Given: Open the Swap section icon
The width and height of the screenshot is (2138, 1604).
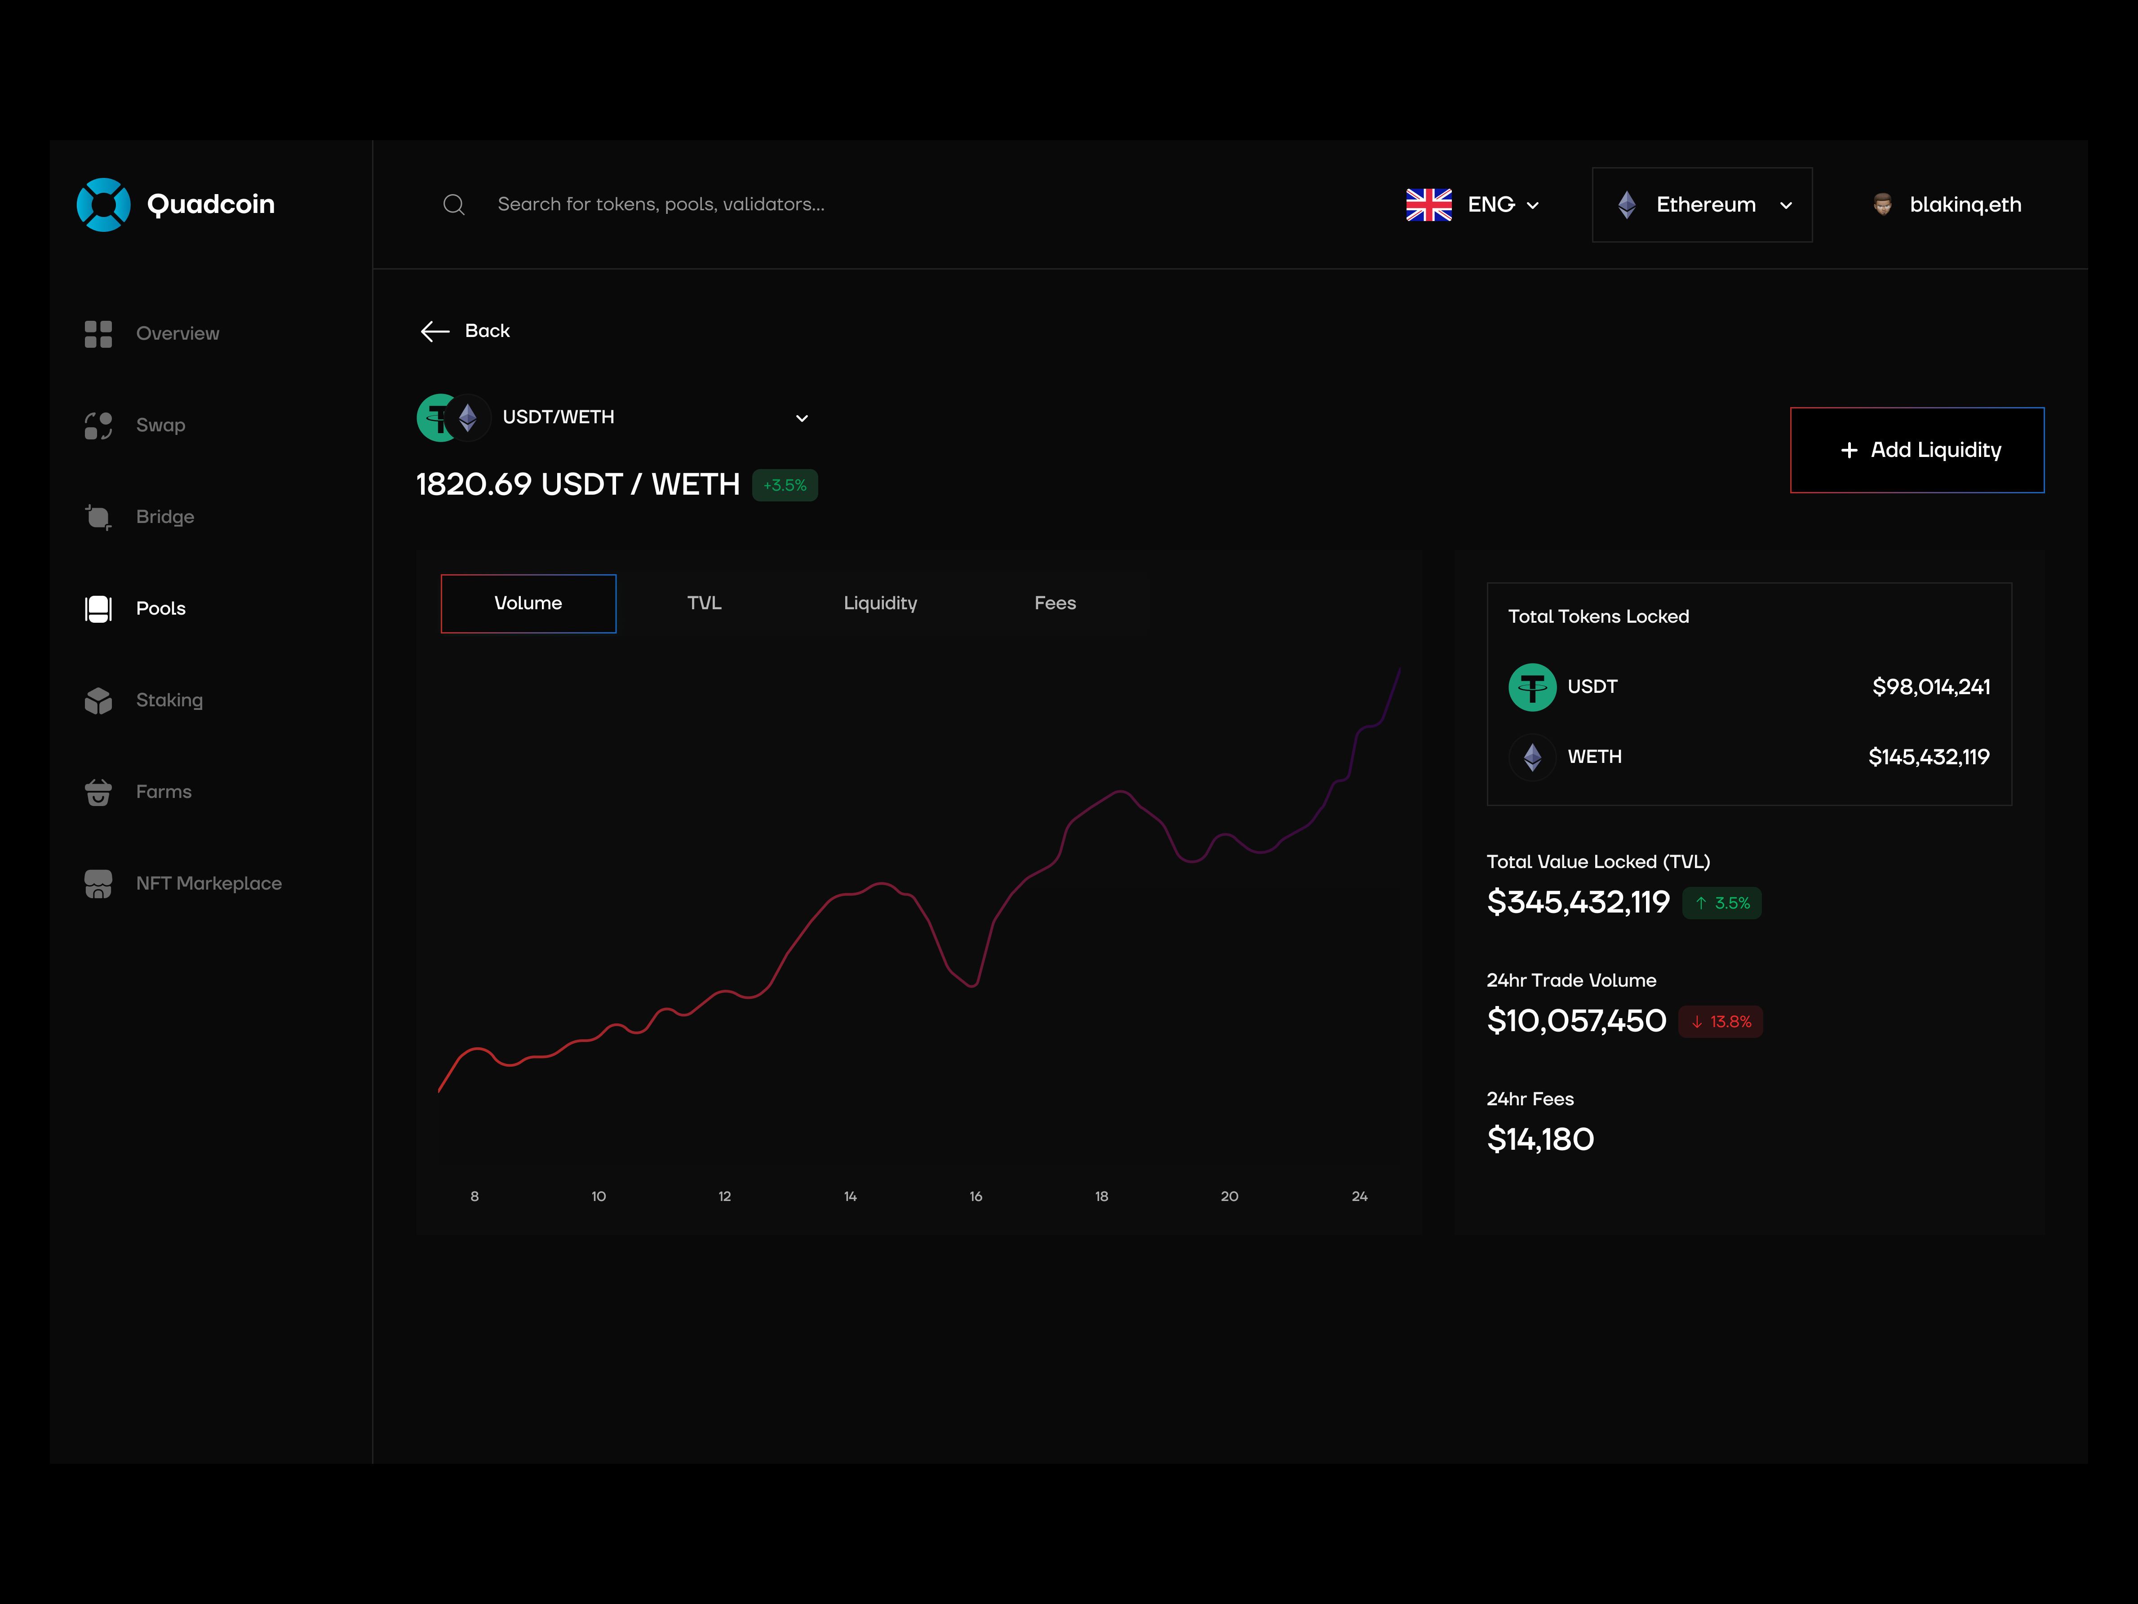Looking at the screenshot, I should point(98,425).
